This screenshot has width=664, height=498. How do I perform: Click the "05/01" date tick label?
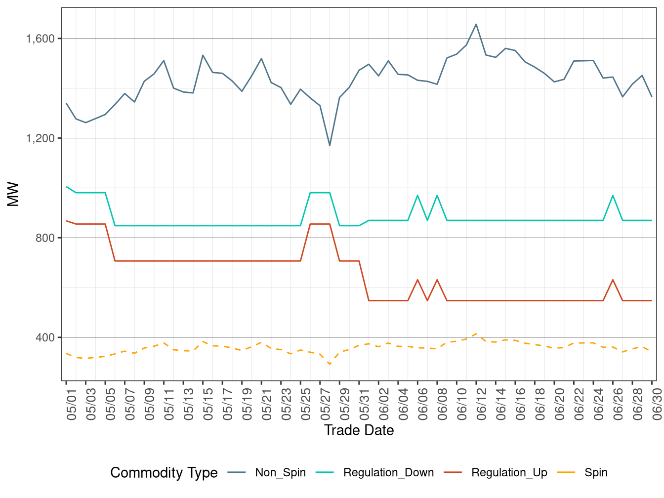(72, 405)
